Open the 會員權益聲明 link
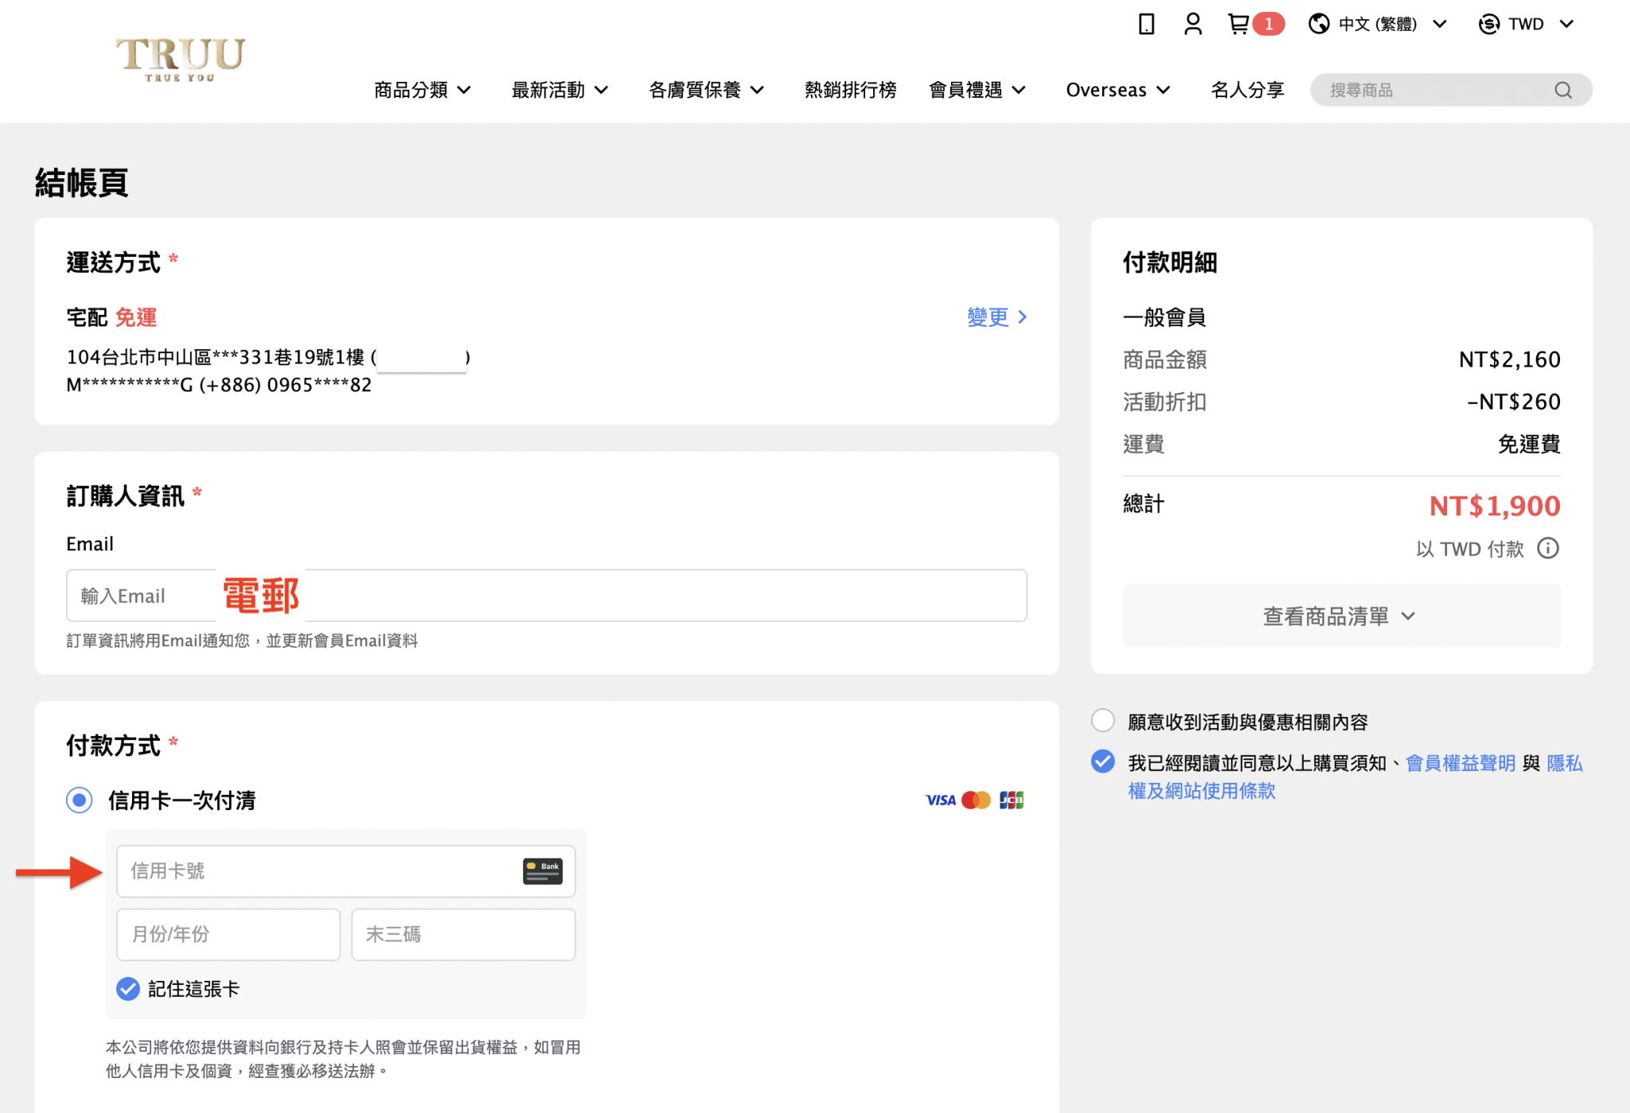 click(x=1460, y=762)
